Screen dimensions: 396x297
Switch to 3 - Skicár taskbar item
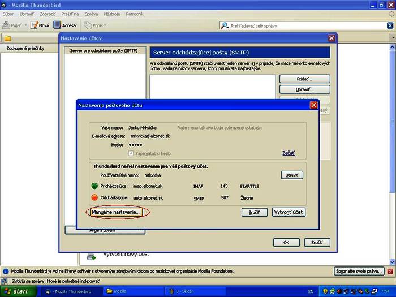point(196,291)
